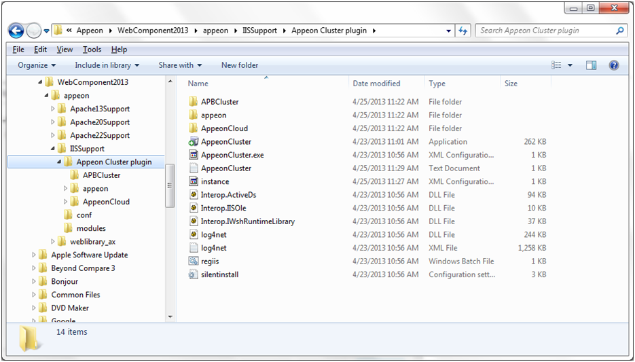The image size is (635, 362).
Task: Expand the Apache13Support tree node
Action: pyautogui.click(x=53, y=109)
